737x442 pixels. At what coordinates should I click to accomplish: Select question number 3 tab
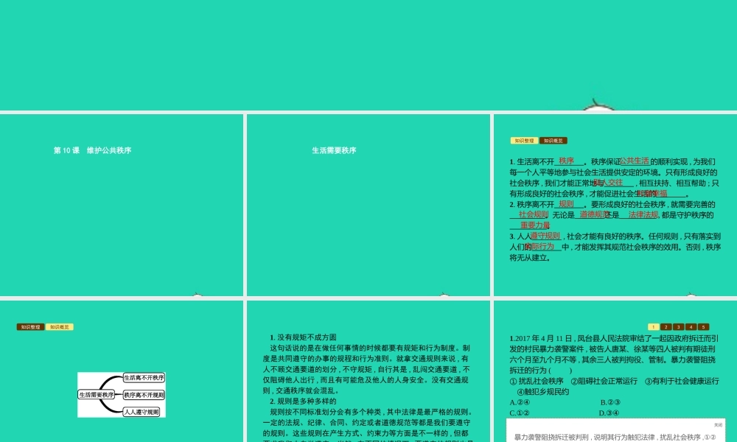point(678,327)
